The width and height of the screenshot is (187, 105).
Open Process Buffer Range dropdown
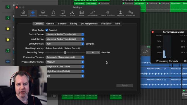coord(65,62)
